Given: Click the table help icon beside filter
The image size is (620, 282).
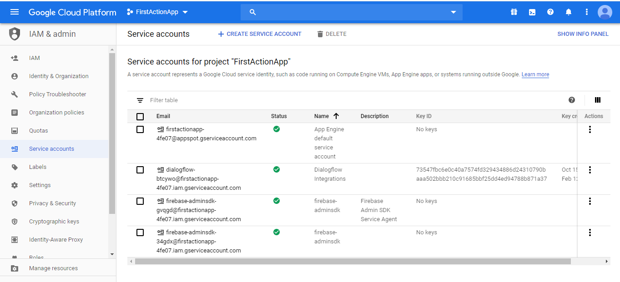Looking at the screenshot, I should (572, 100).
